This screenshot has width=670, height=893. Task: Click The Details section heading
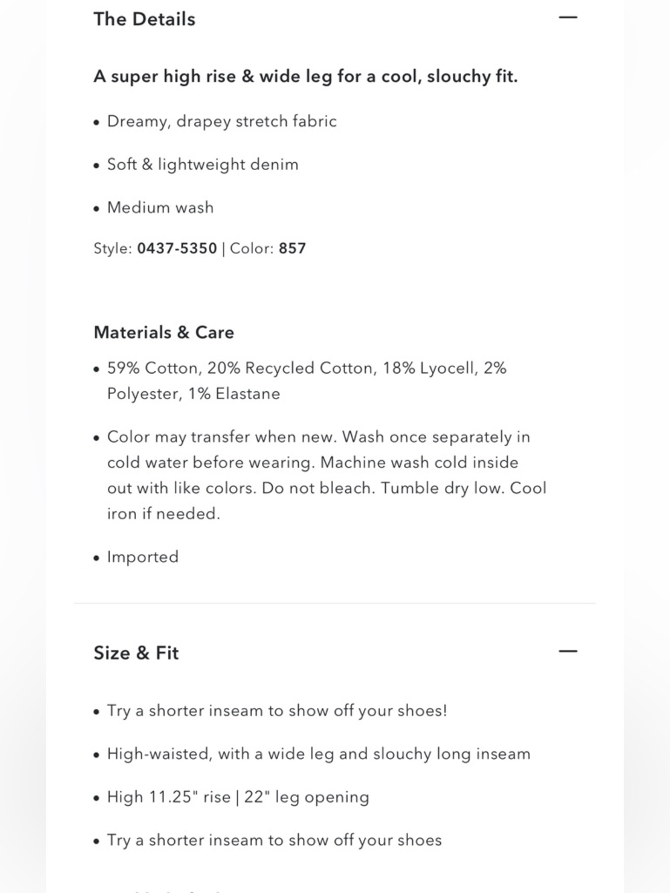click(145, 19)
